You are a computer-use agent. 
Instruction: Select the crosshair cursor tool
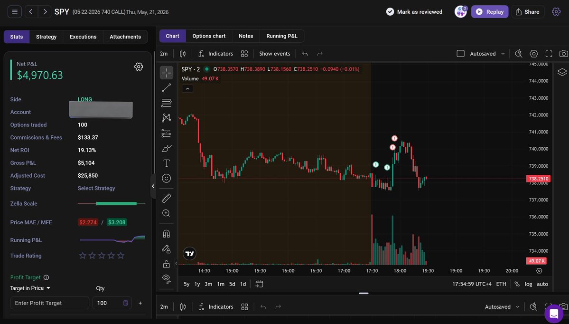[x=167, y=73]
